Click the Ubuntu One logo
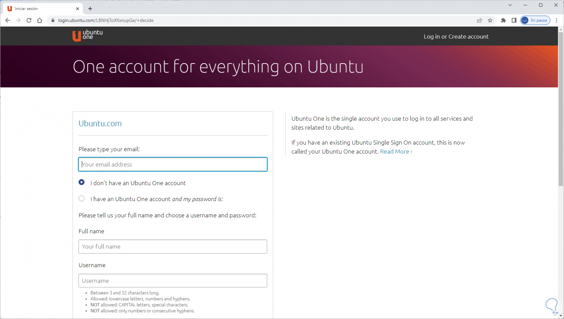This screenshot has height=319, width=564. tap(88, 35)
